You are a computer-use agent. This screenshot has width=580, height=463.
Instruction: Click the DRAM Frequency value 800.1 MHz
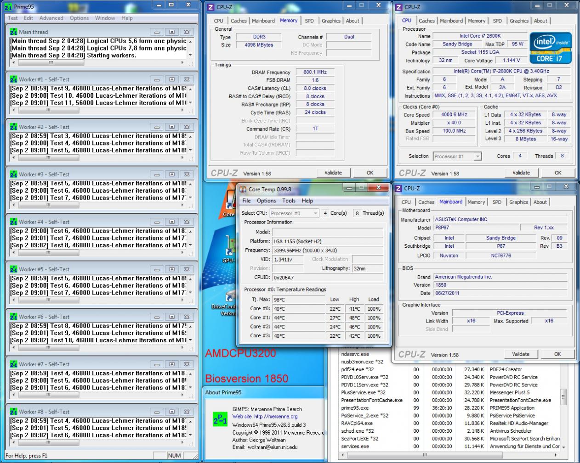coord(315,73)
